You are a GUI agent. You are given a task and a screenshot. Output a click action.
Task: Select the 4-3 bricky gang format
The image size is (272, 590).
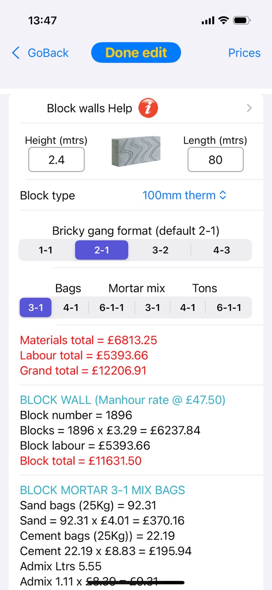(x=222, y=251)
